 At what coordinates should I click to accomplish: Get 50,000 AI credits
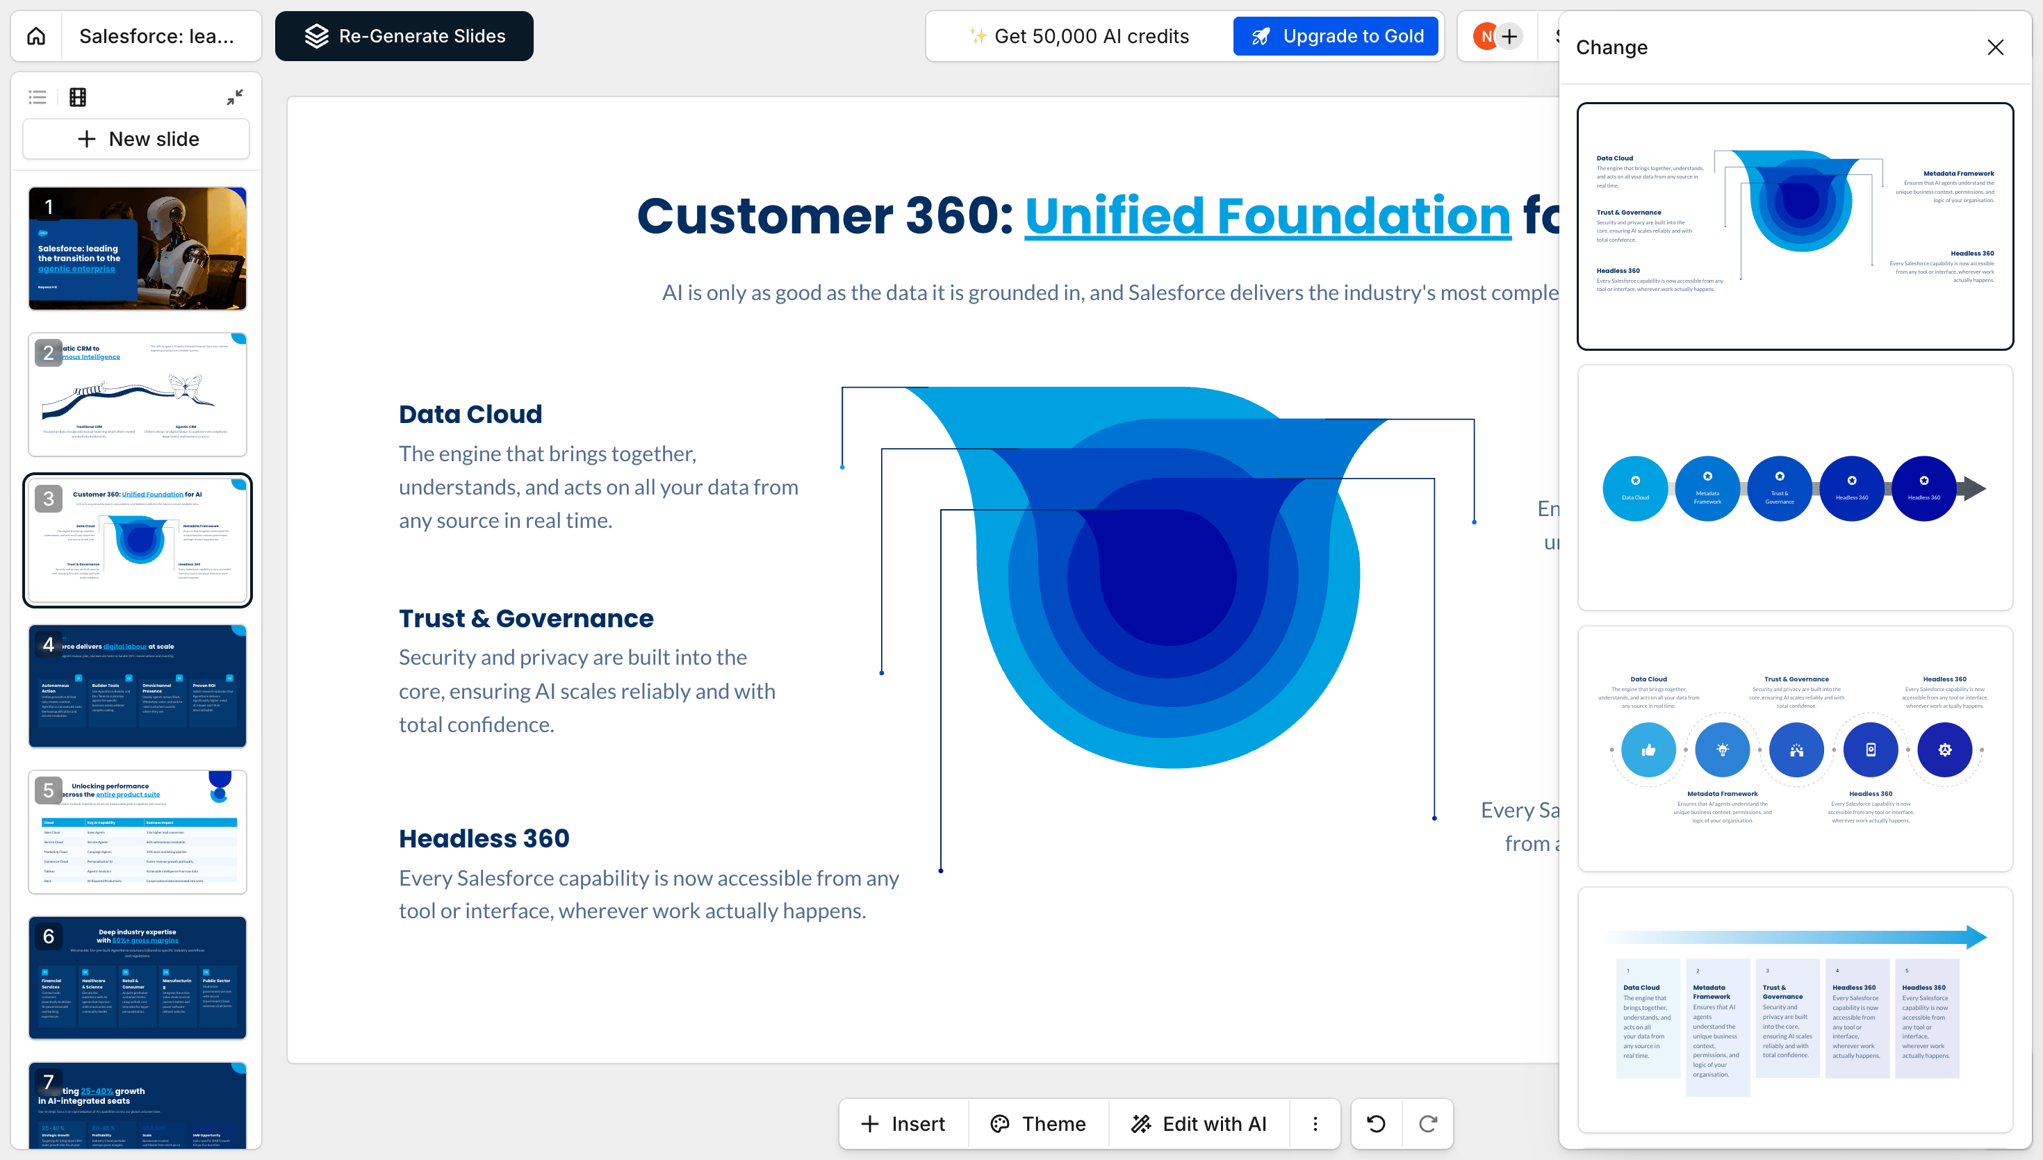point(1080,36)
